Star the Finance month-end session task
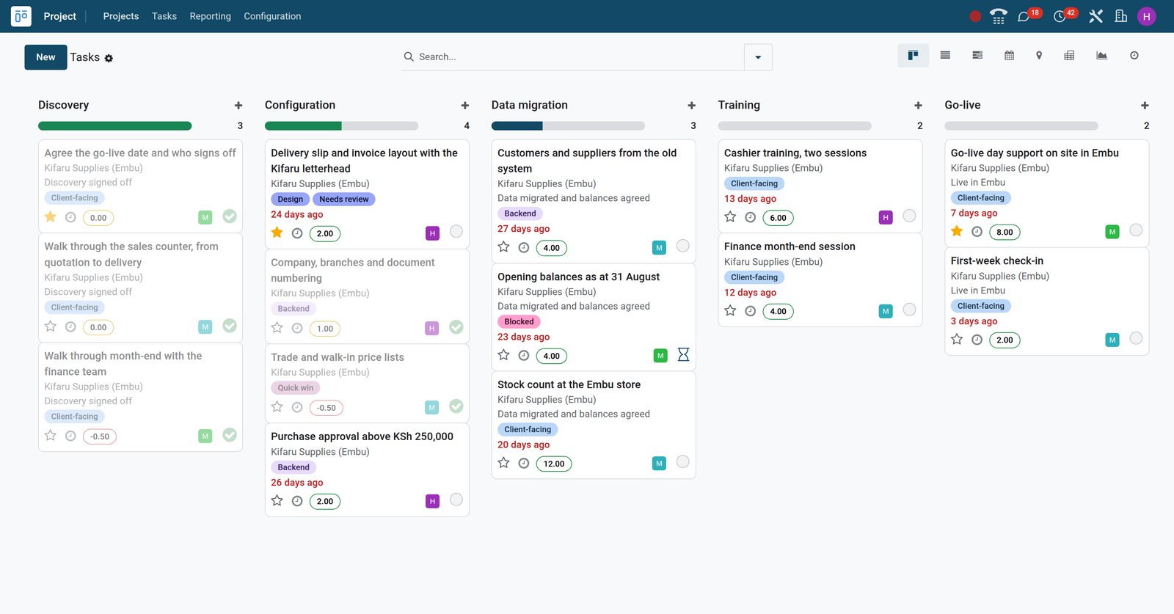This screenshot has height=614, width=1174. pos(730,310)
